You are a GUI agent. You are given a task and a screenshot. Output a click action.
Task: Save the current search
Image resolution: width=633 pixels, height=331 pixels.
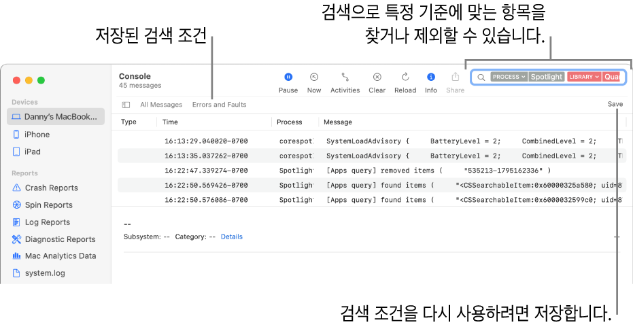(x=615, y=104)
